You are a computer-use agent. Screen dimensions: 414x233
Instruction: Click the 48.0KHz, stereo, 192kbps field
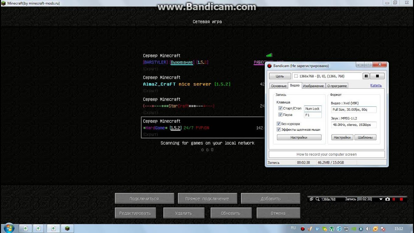click(354, 125)
